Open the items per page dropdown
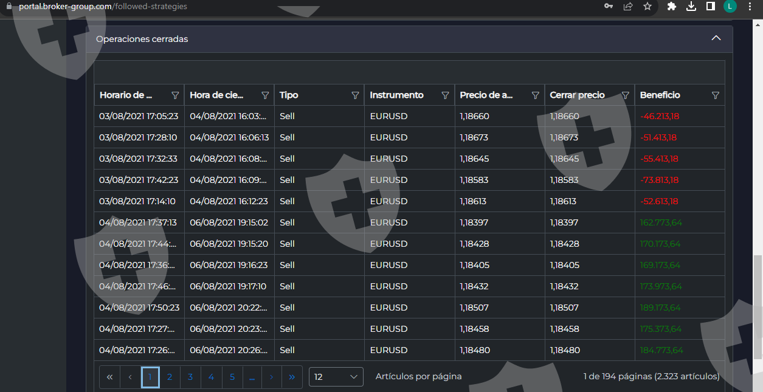 click(336, 377)
